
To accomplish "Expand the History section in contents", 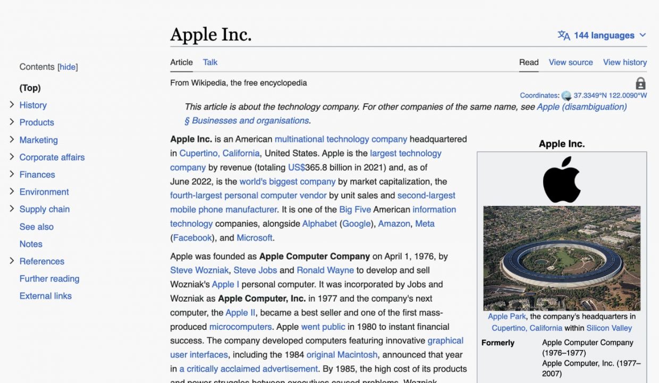I will pyautogui.click(x=12, y=105).
